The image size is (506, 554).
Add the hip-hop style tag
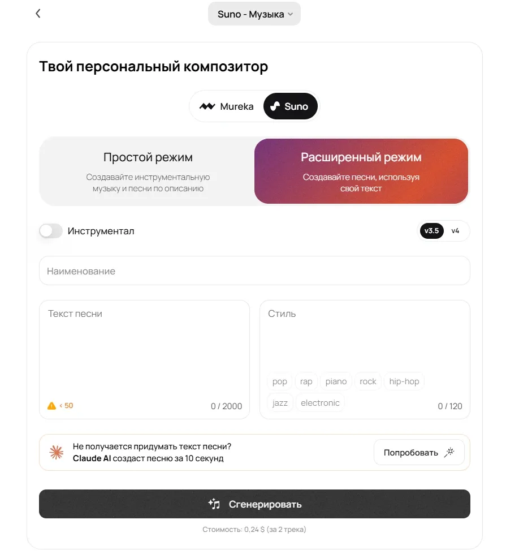[404, 381]
